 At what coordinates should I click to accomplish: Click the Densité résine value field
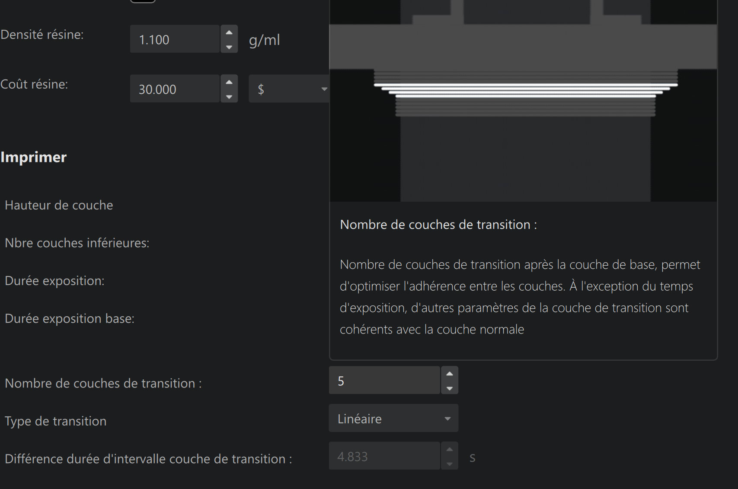(175, 39)
